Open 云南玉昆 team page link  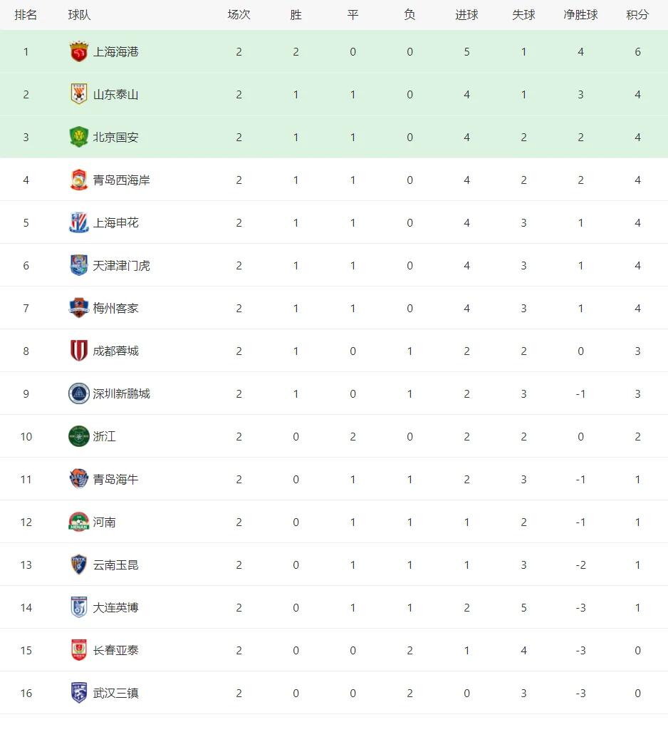(115, 565)
